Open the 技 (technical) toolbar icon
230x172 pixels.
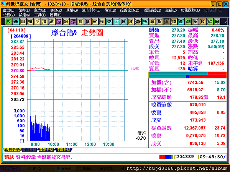coord(202,22)
